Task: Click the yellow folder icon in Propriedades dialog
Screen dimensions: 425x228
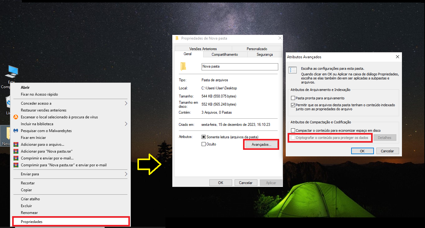Action: click(x=184, y=66)
